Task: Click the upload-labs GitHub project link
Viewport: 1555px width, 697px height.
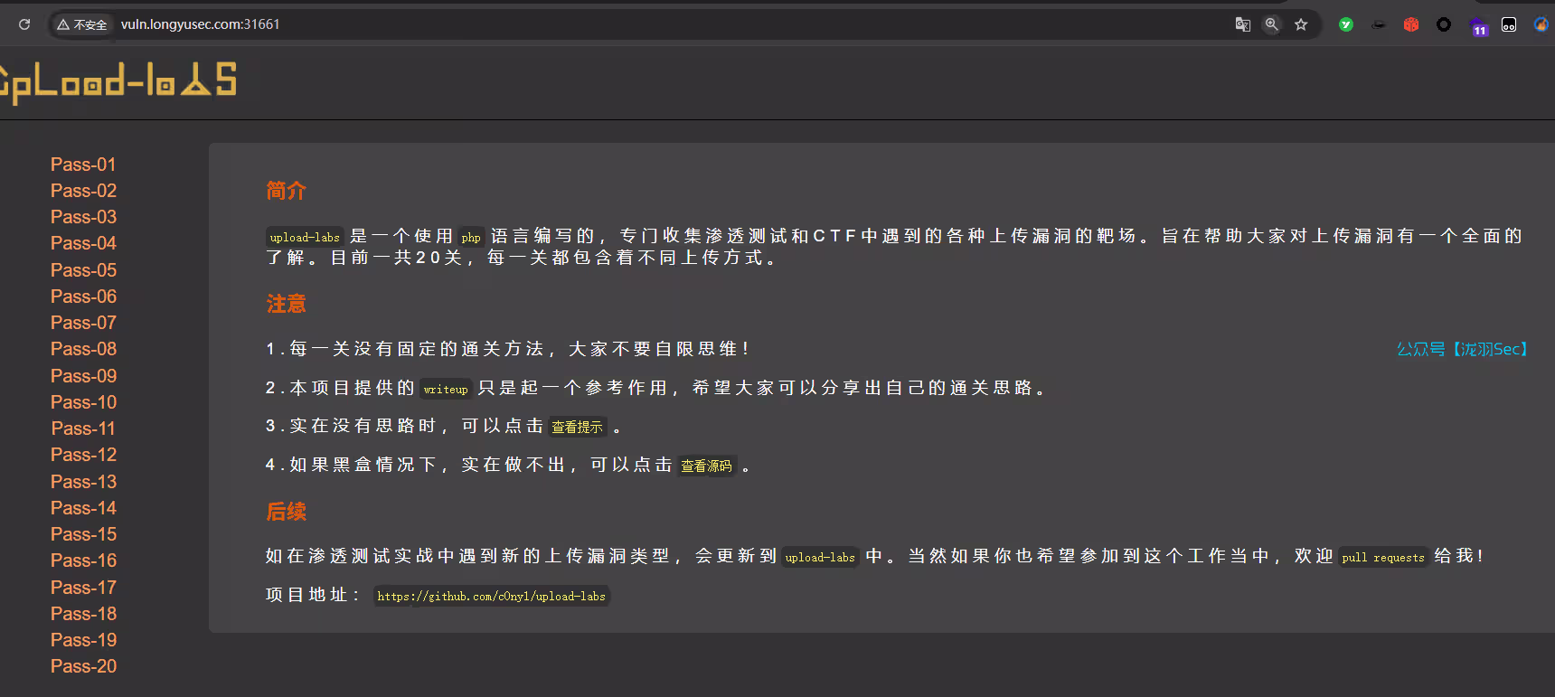Action: pos(491,596)
